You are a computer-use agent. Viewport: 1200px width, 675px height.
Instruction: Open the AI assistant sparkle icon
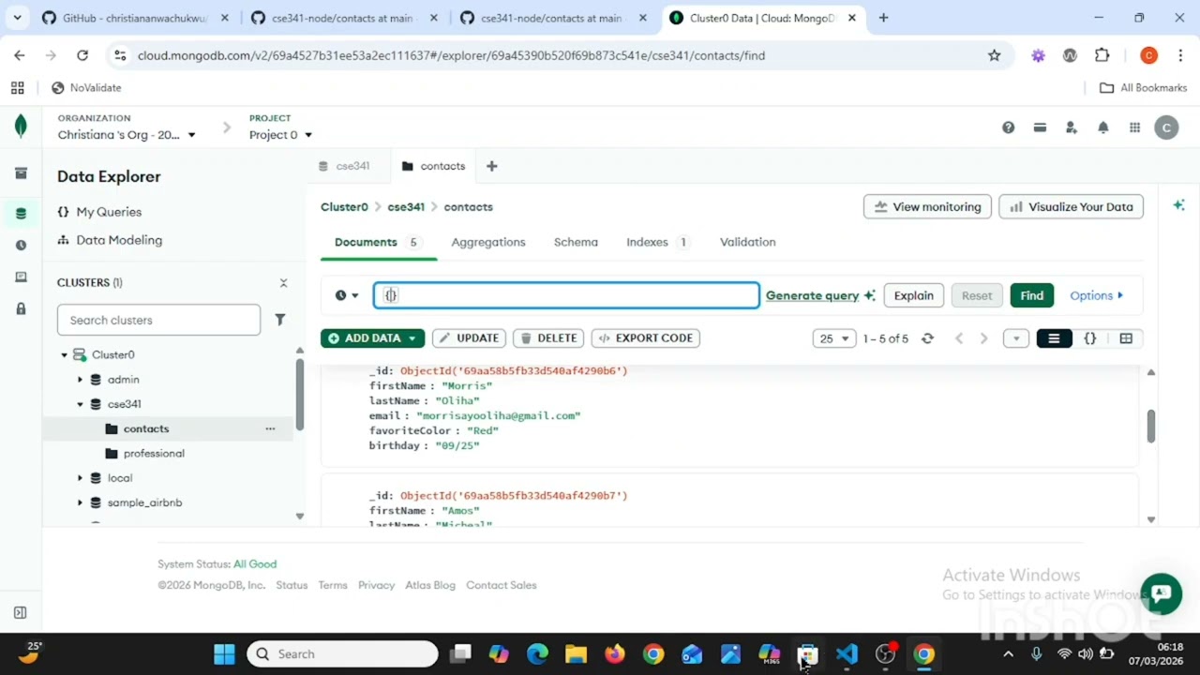point(1178,205)
